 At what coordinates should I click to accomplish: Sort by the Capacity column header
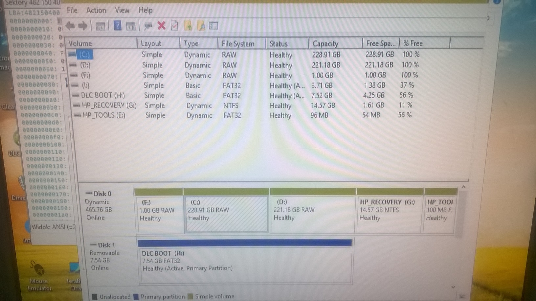(x=336, y=43)
